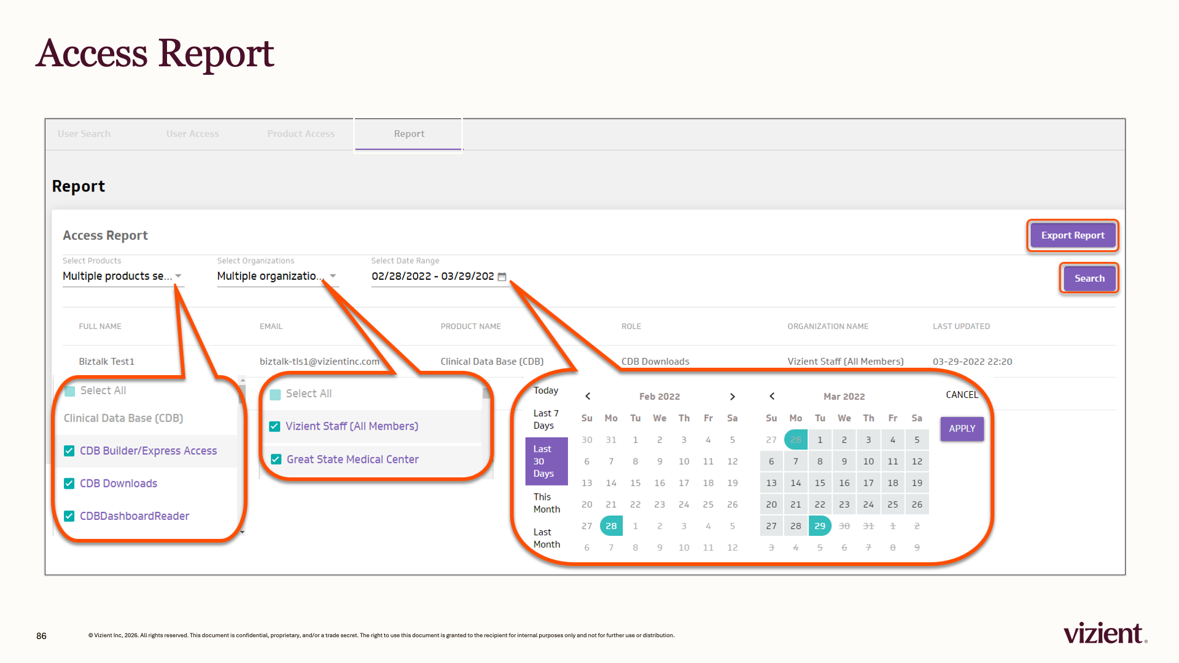The image size is (1179, 663).
Task: Click the PRODUCT NAME column header
Action: 470,327
